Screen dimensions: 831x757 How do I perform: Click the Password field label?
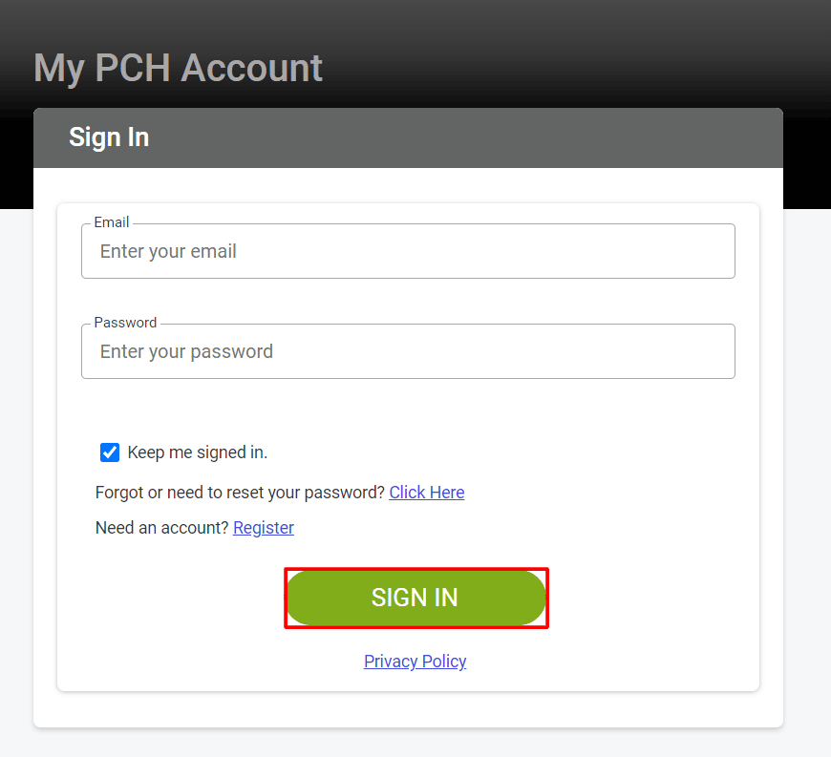point(124,322)
